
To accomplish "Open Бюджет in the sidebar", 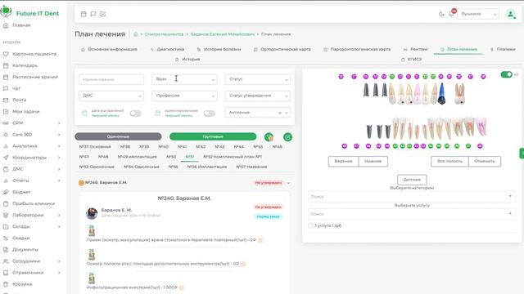I will pos(21,192).
